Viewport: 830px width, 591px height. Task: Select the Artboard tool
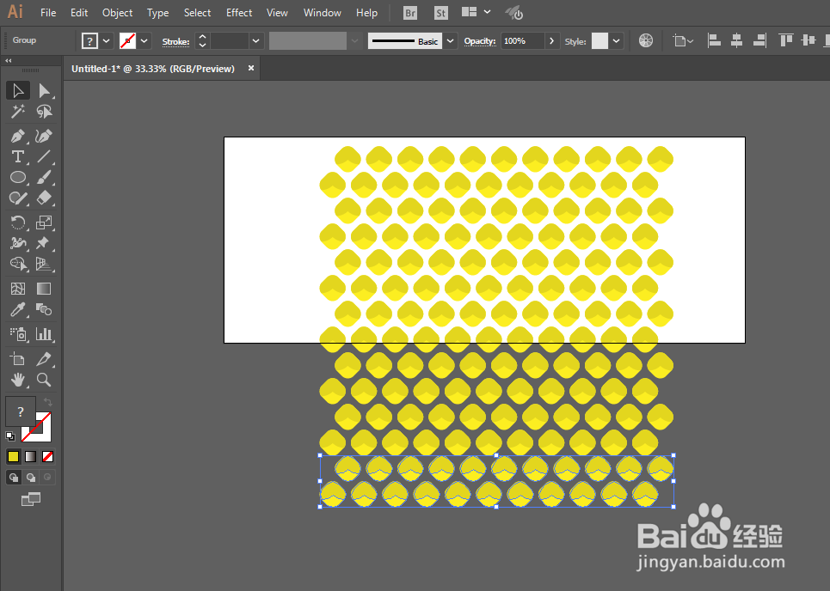pos(18,359)
